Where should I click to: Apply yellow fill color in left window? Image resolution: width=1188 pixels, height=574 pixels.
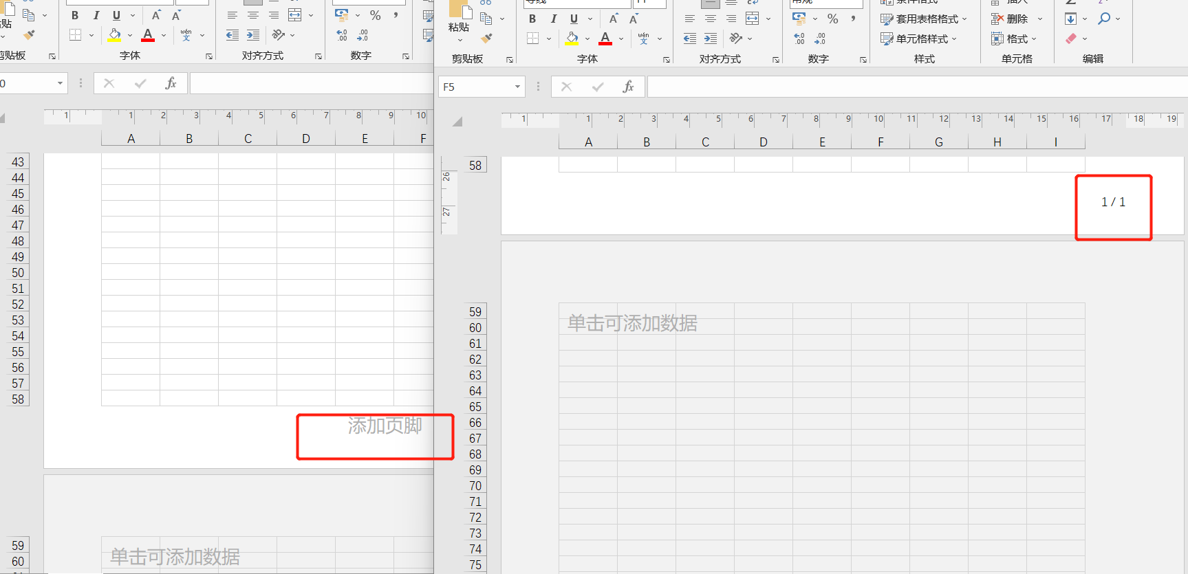pos(114,35)
